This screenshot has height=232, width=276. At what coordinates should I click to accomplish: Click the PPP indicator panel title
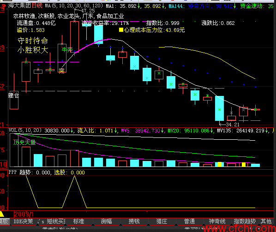[x=12, y=172]
